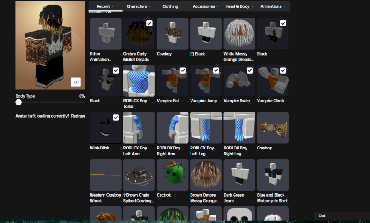Select the Cactrot cactus head item
370x223 pixels.
[x=173, y=175]
